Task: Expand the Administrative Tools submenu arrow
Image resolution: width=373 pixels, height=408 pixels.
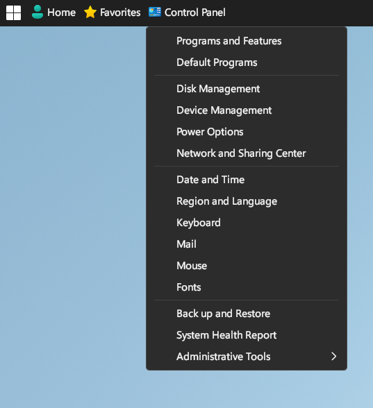Action: 333,356
